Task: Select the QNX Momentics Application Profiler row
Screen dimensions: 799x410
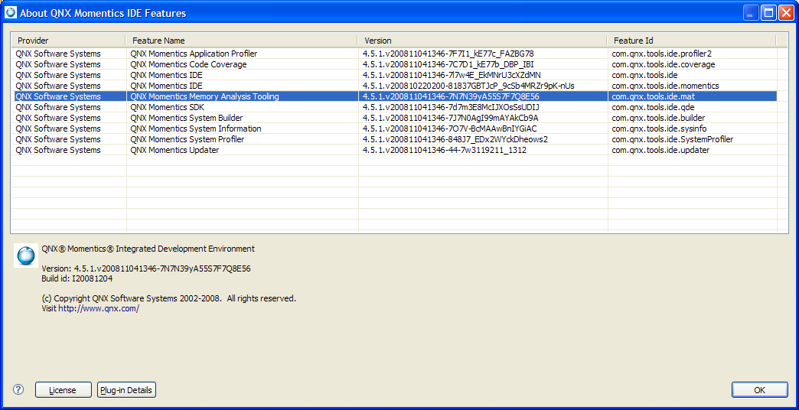Action: [394, 54]
